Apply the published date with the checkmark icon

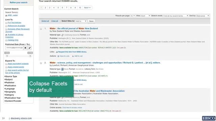coord(29,48)
